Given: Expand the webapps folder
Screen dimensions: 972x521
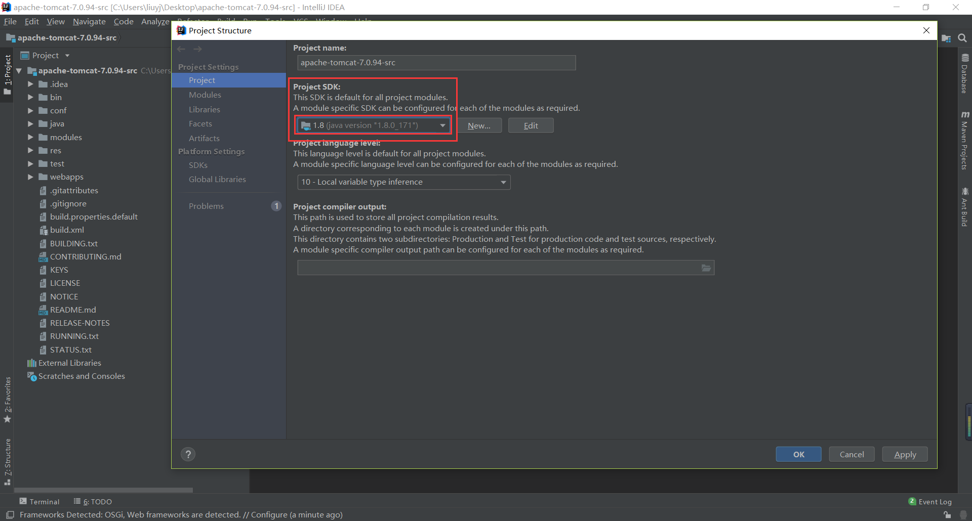Looking at the screenshot, I should 30,177.
